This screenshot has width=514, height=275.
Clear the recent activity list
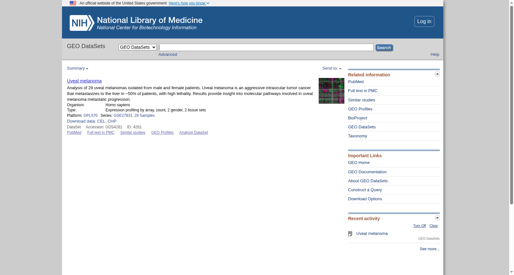click(x=433, y=226)
